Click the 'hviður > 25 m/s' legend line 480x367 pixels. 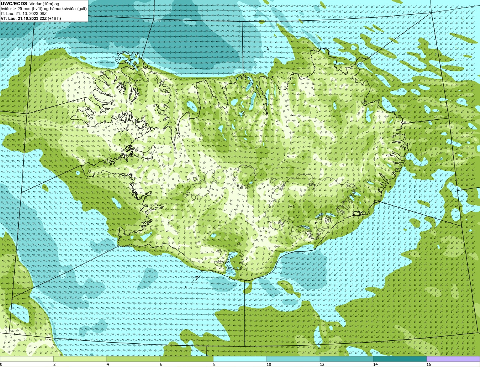click(x=44, y=9)
